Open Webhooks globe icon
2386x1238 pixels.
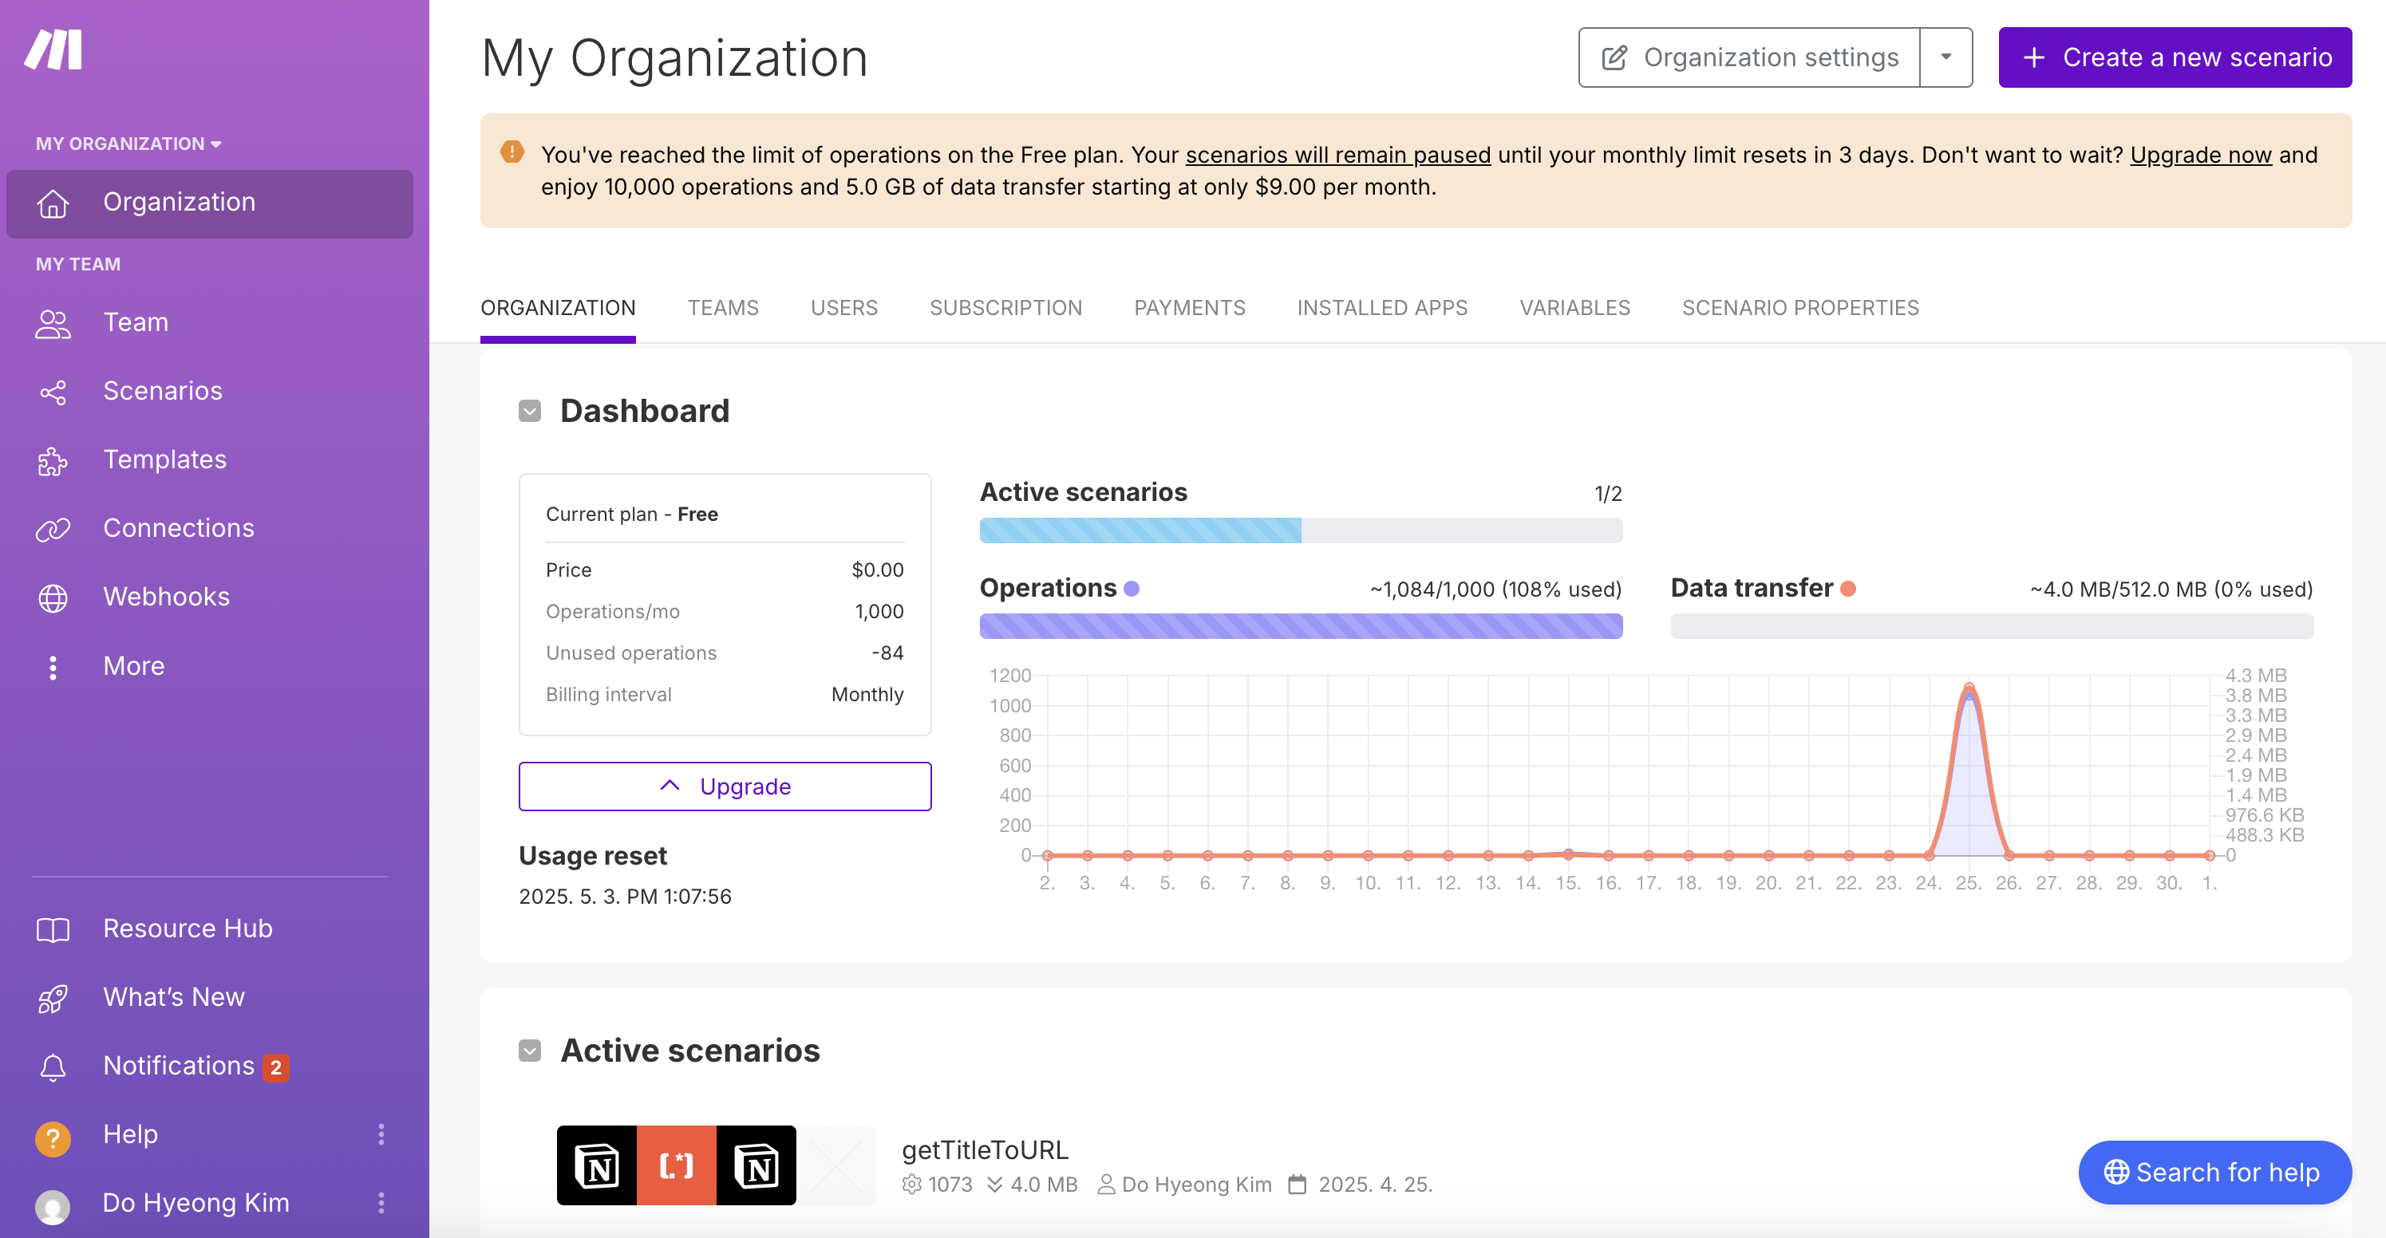pos(53,597)
